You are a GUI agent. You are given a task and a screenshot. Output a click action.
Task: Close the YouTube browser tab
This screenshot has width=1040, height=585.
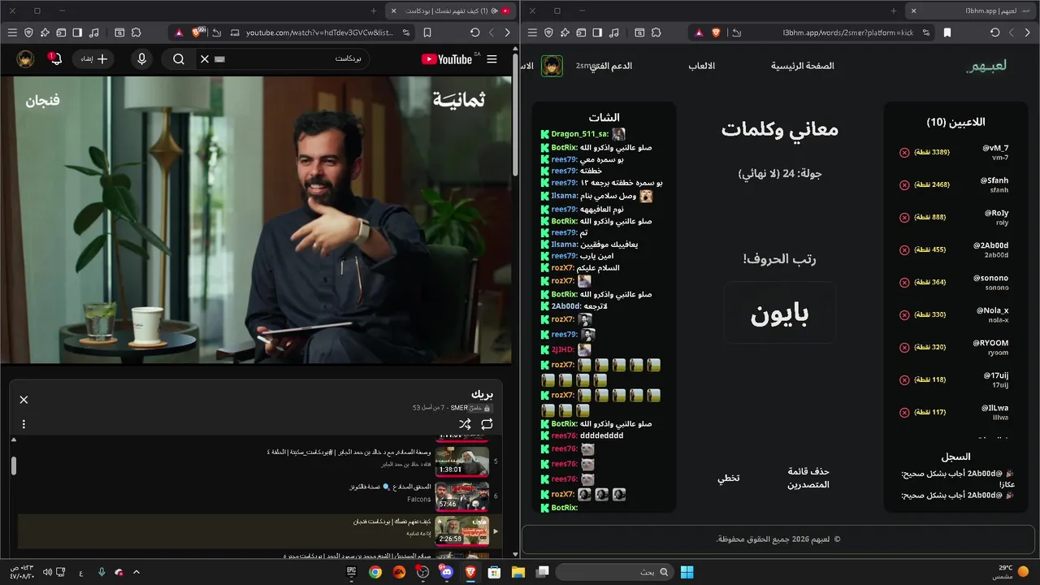click(393, 11)
